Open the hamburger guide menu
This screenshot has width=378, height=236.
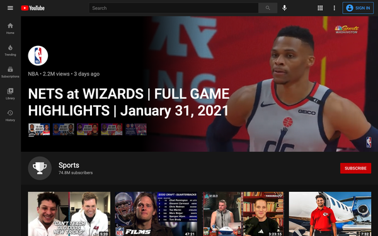point(10,8)
